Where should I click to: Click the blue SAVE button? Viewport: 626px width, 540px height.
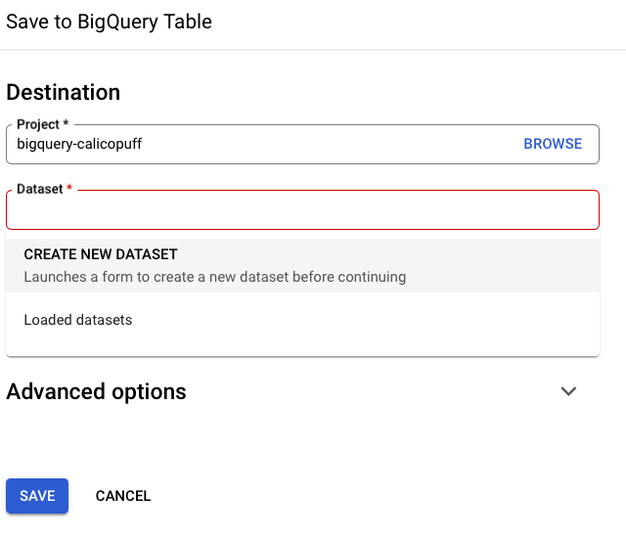37,496
